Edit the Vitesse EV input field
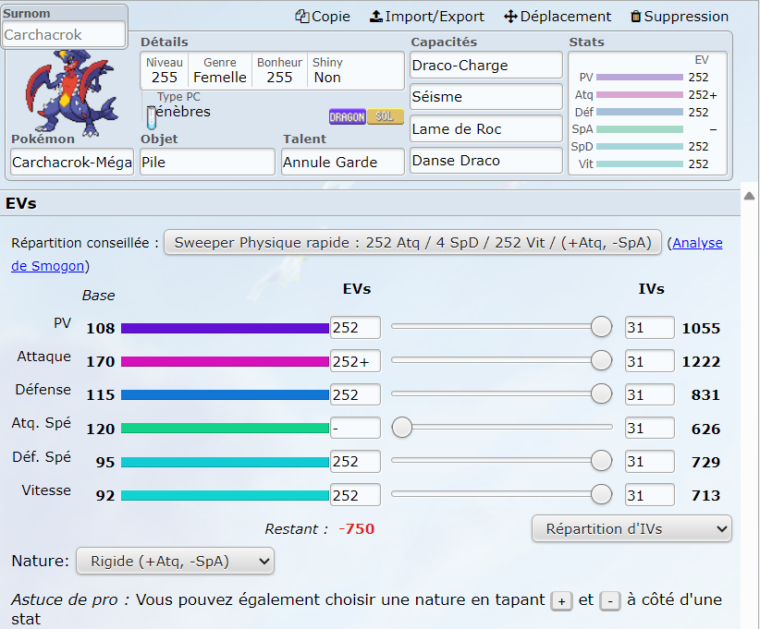Viewport: 760px width, 629px height. (355, 495)
